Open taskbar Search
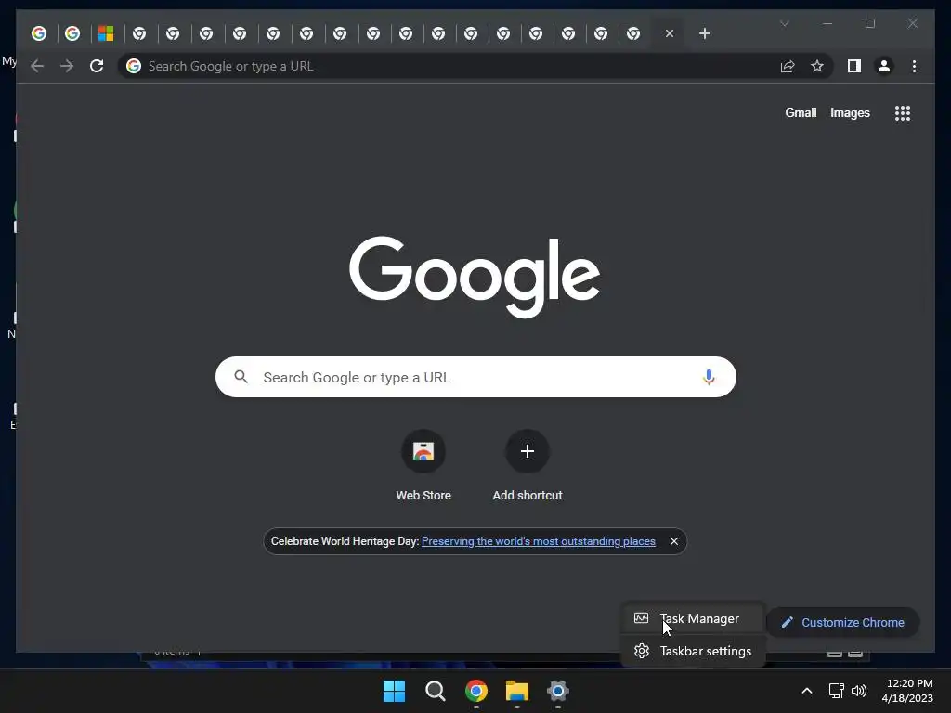Image resolution: width=951 pixels, height=713 pixels. [436, 691]
